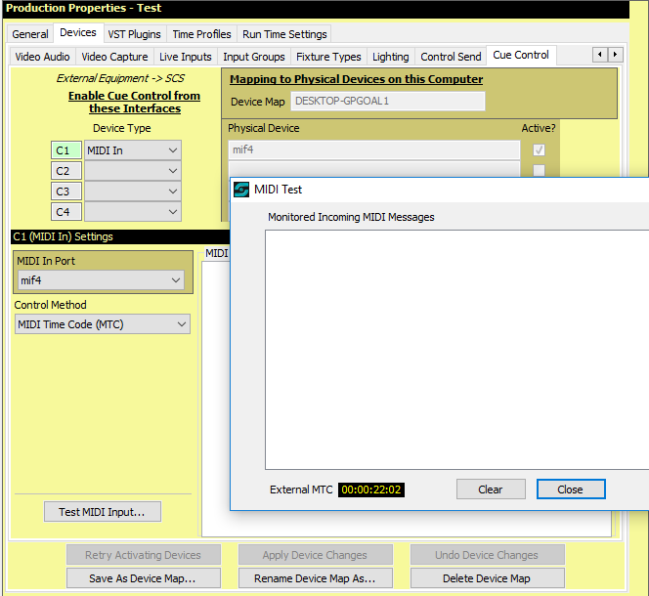649x596 pixels.
Task: Toggle the second Active checkbox below mif4
Action: point(539,171)
